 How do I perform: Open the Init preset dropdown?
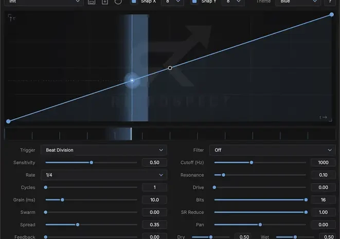click(44, 2)
